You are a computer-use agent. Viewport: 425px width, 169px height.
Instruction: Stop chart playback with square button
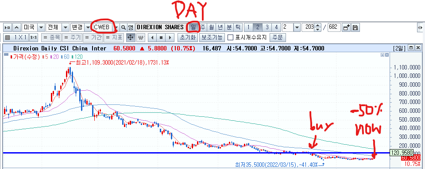[x=161, y=37]
